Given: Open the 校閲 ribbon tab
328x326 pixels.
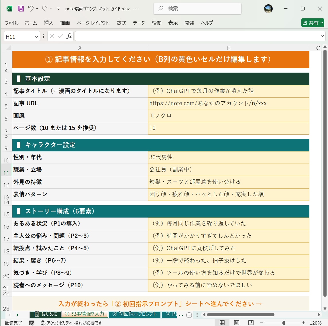Looking at the screenshot, I should pos(156,23).
